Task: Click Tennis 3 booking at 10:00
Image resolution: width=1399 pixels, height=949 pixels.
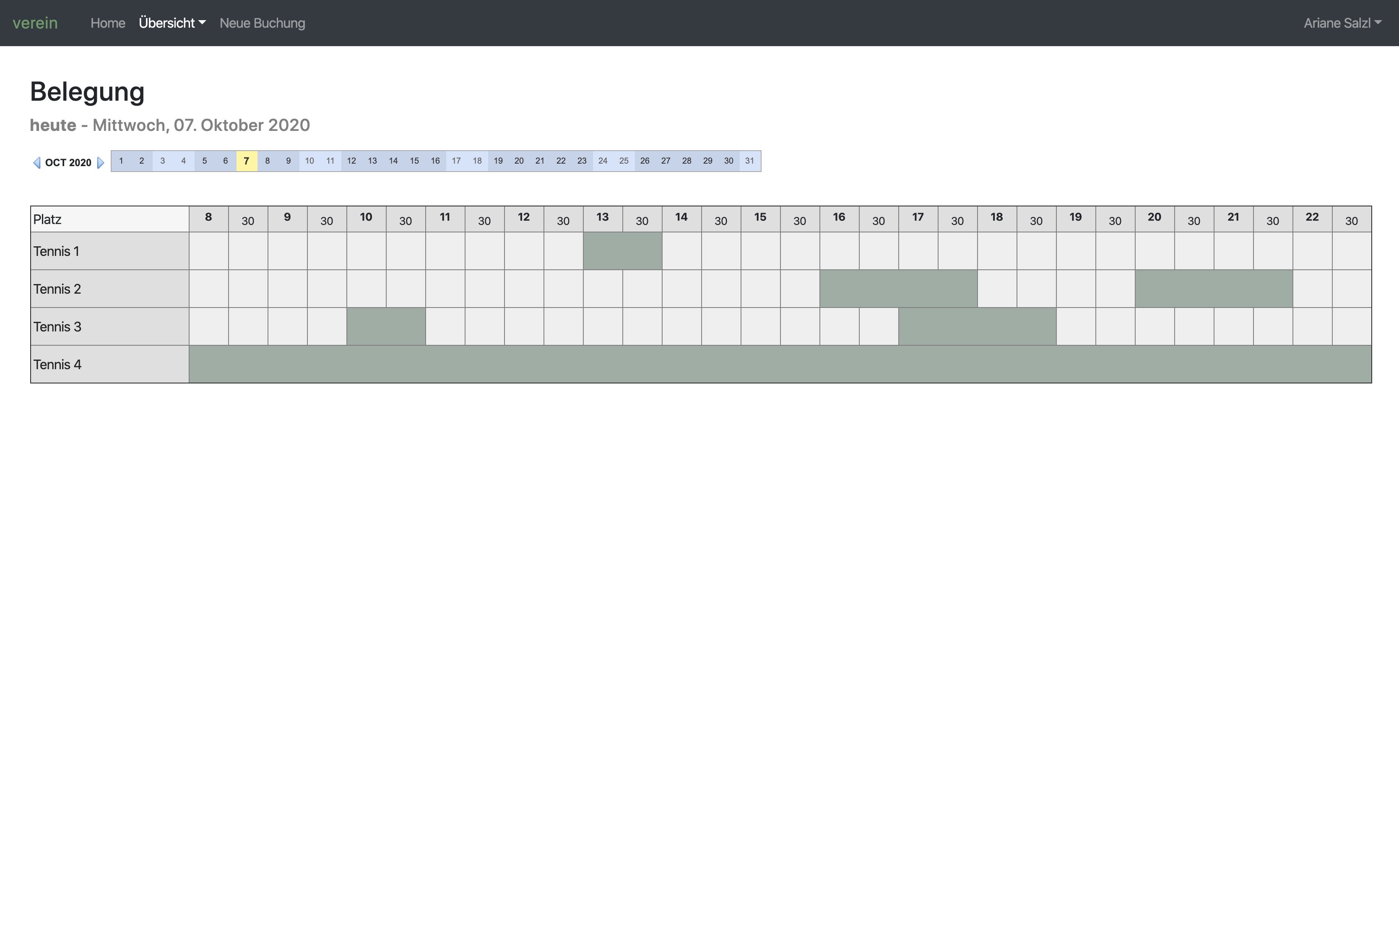Action: click(386, 326)
